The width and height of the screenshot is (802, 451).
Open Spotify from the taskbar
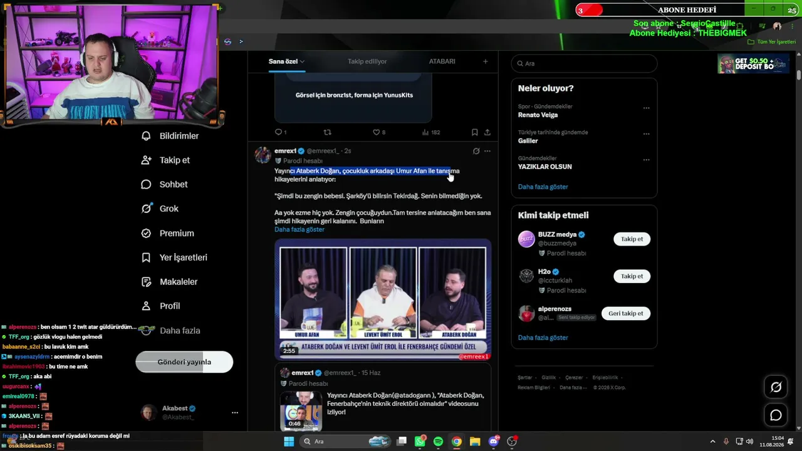click(x=438, y=442)
